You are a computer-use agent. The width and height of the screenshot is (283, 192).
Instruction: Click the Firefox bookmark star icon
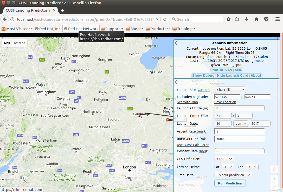tap(229, 19)
